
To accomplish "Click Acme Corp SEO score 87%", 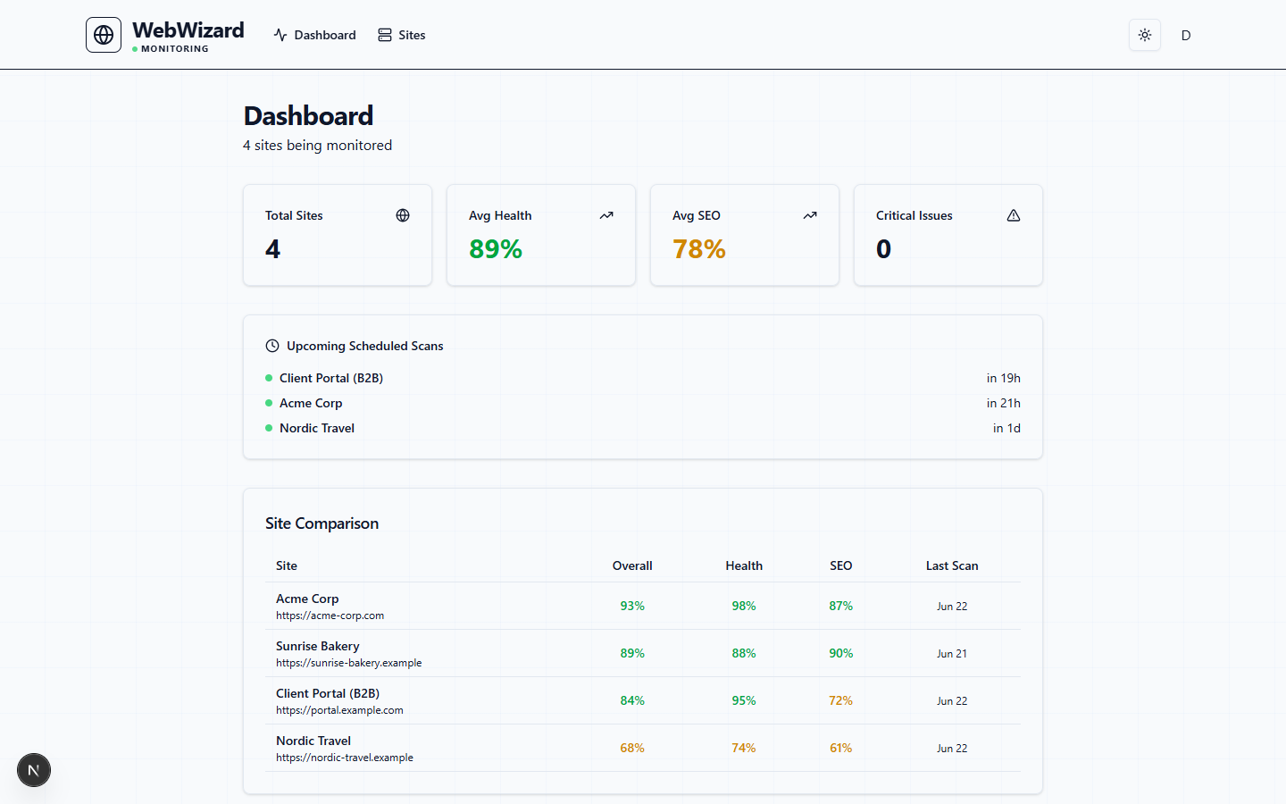I will pos(841,606).
